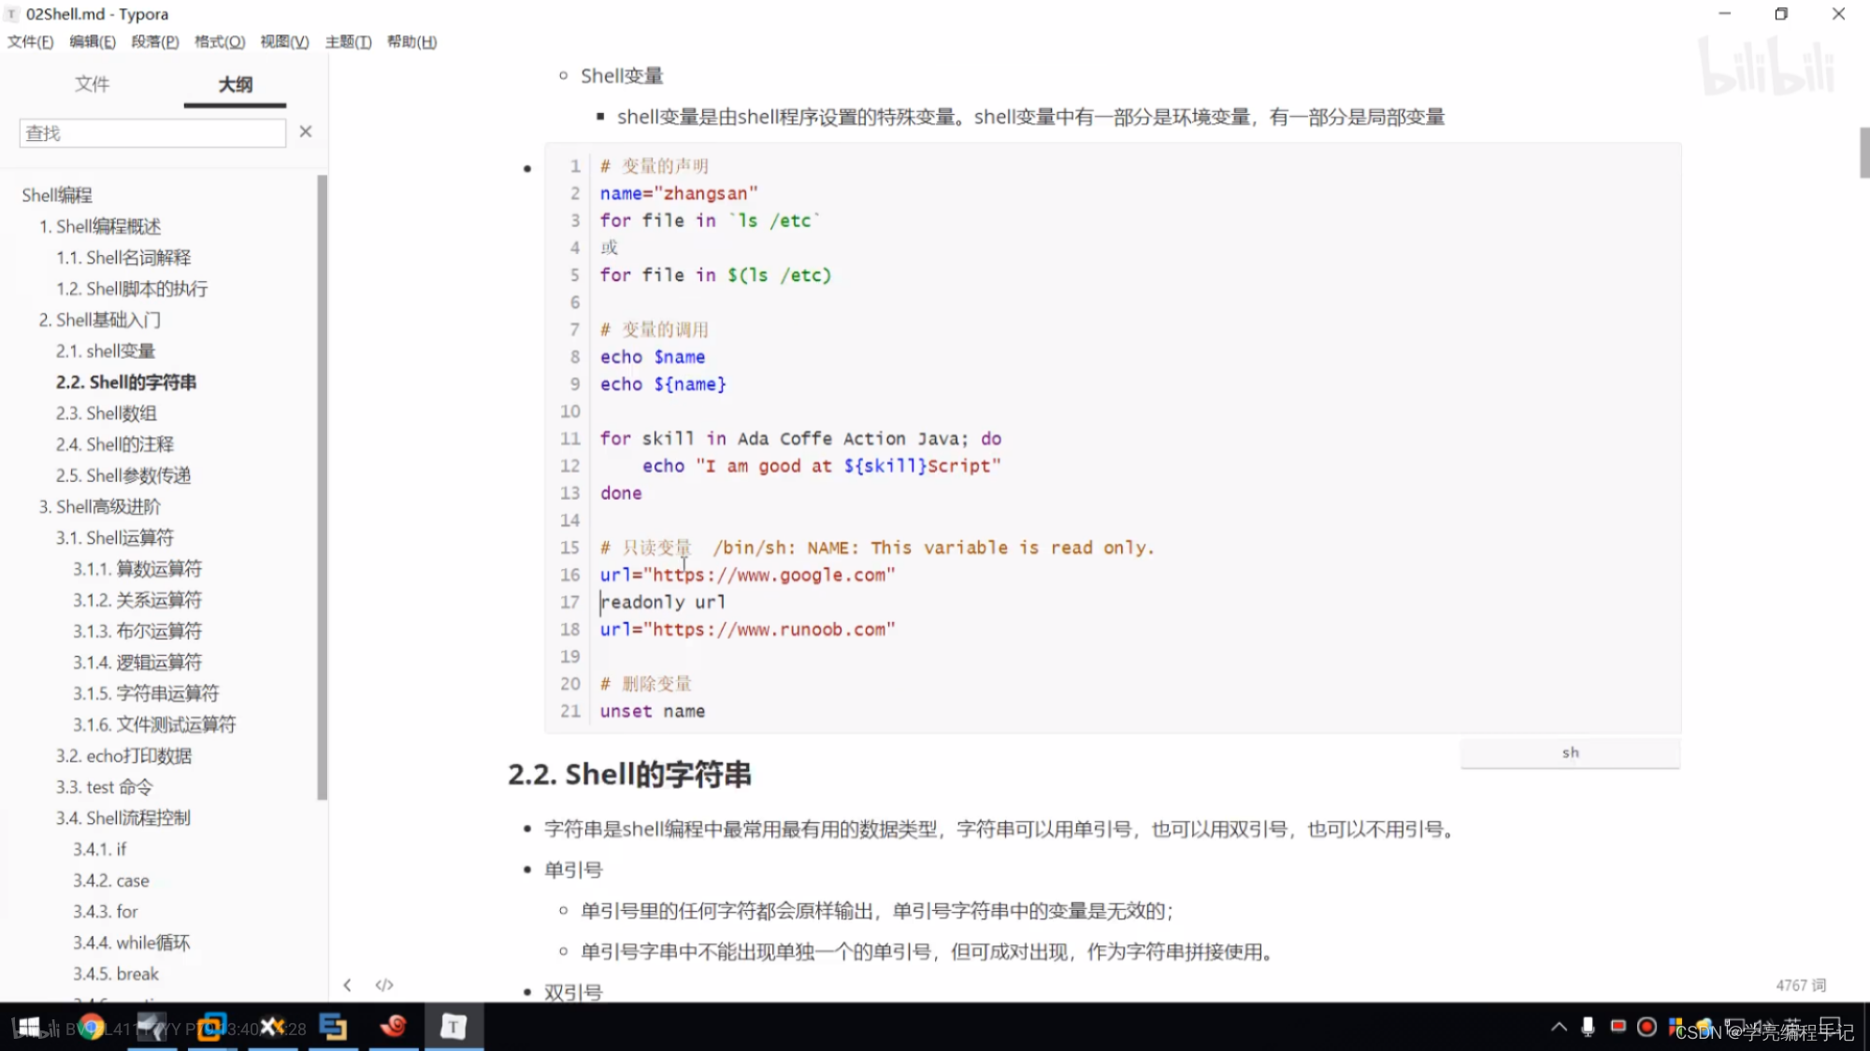1870x1051 pixels.
Task: Click the 单引号 bullet item
Action: click(573, 870)
